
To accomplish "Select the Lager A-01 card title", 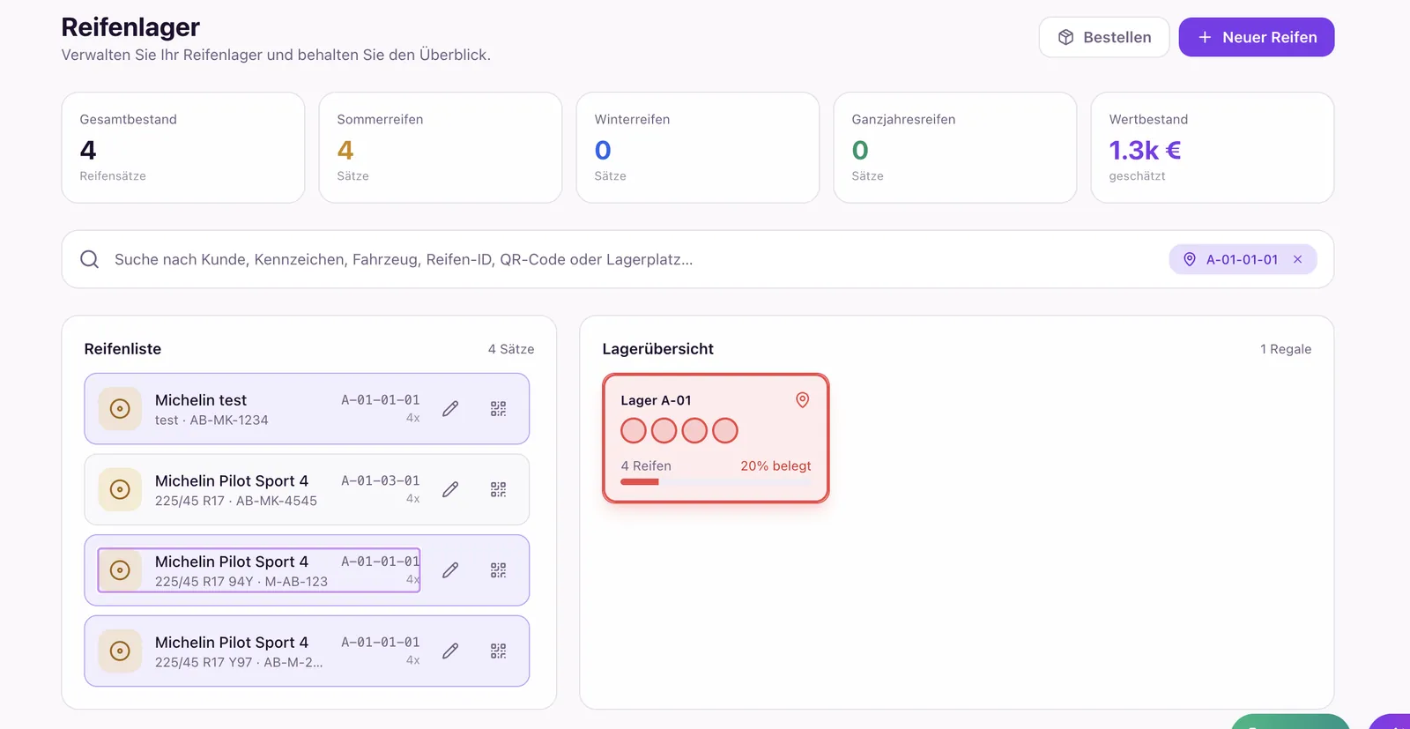I will [x=656, y=400].
